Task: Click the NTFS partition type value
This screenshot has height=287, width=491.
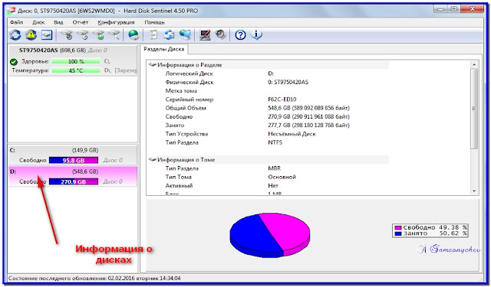Action: [275, 142]
